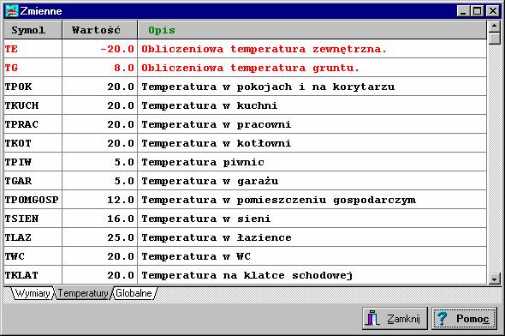Open help with the Pomoc button

tap(464, 318)
